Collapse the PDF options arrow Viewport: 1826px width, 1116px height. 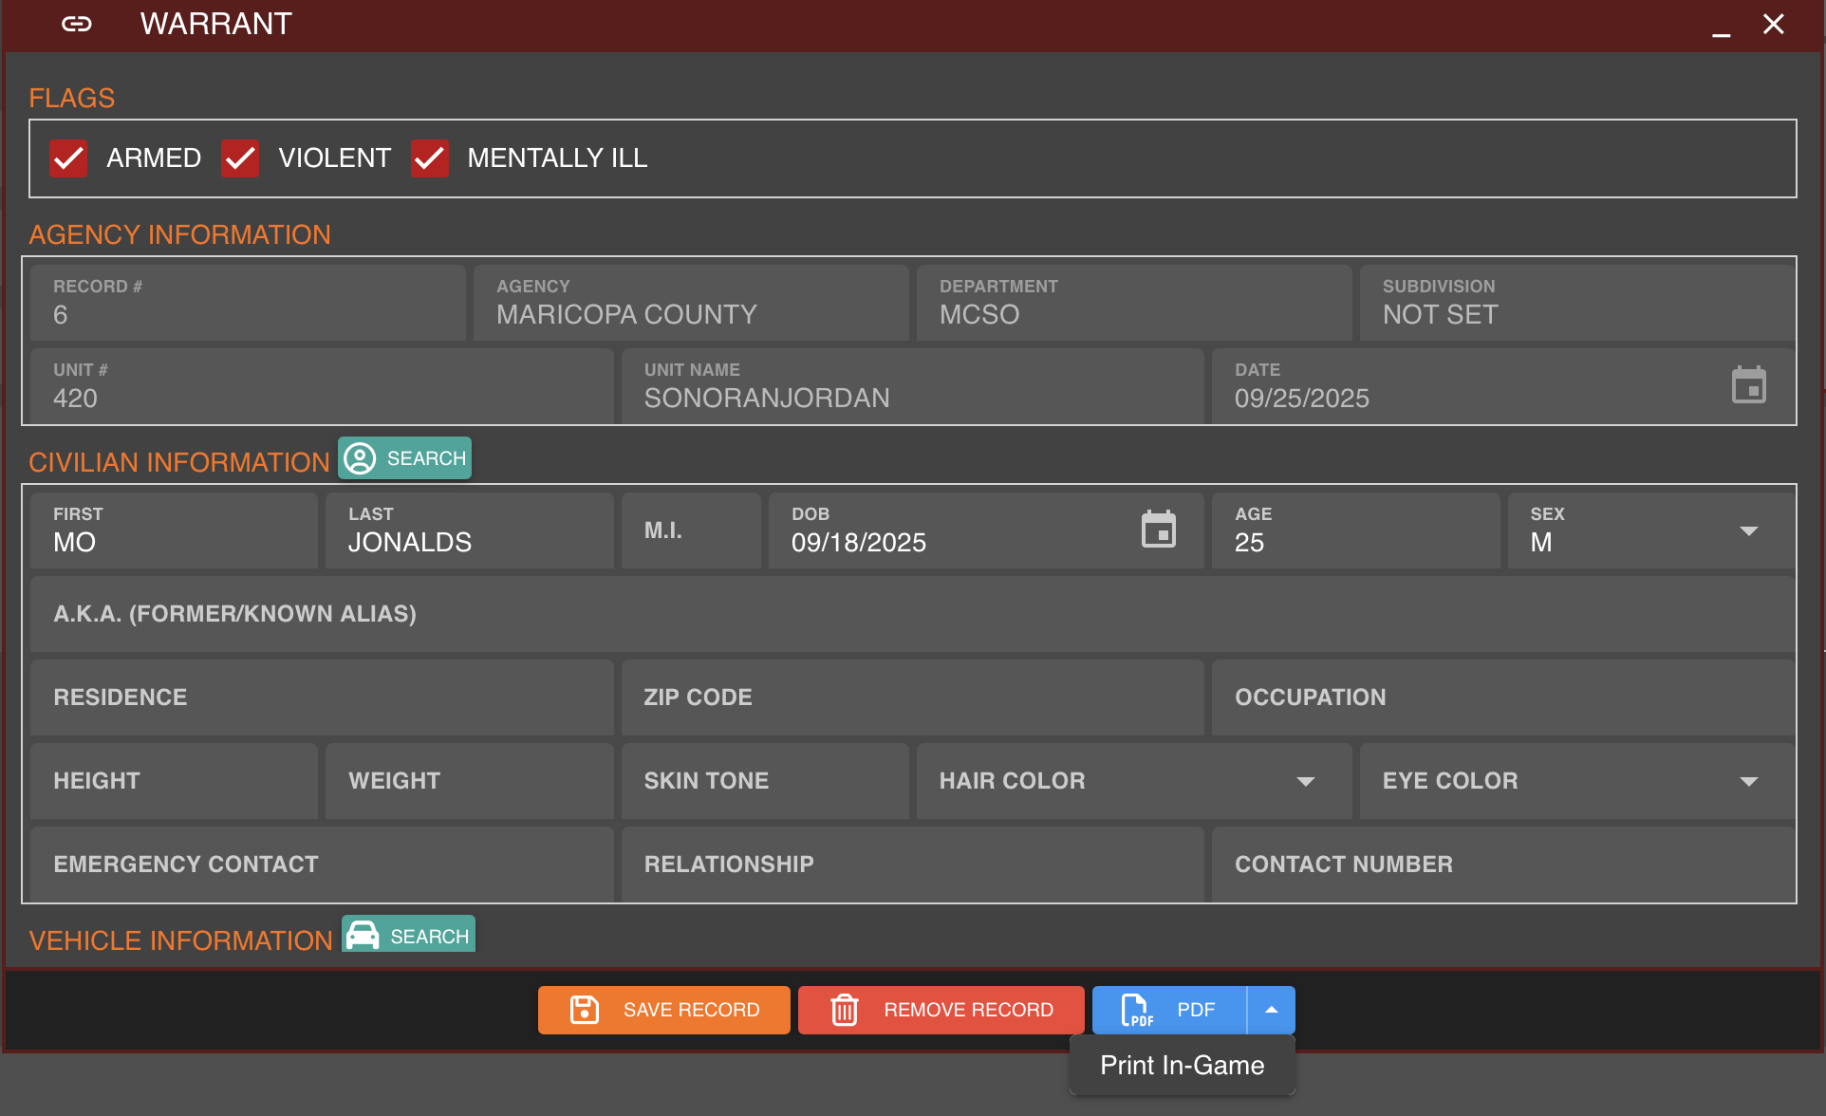1271,1010
